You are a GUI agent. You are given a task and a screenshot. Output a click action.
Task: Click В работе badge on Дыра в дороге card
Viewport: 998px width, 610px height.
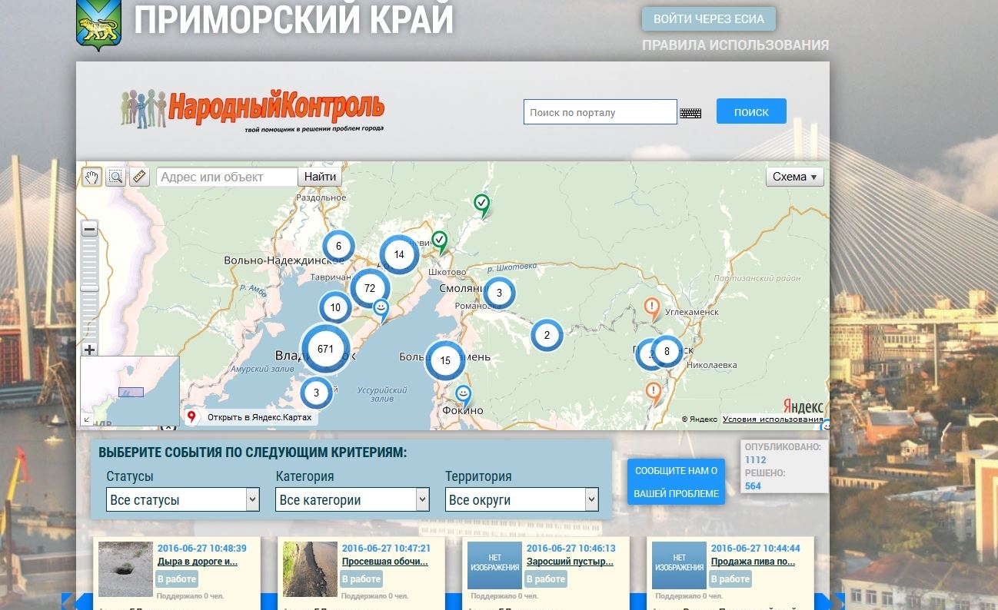click(178, 579)
